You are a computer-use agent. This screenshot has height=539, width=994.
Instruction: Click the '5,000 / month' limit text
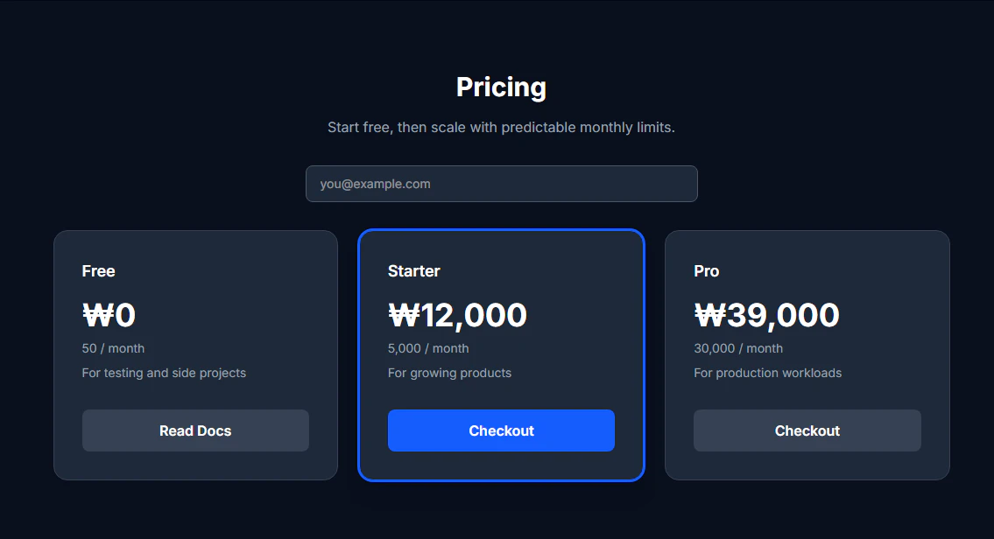tap(428, 347)
